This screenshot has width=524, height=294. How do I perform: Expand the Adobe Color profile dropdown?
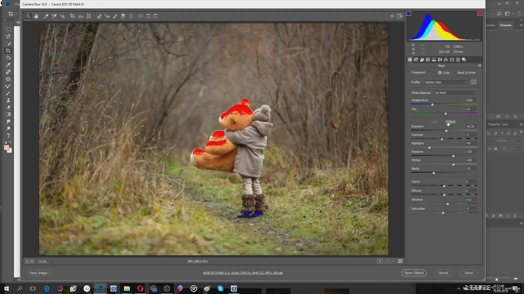click(446, 82)
